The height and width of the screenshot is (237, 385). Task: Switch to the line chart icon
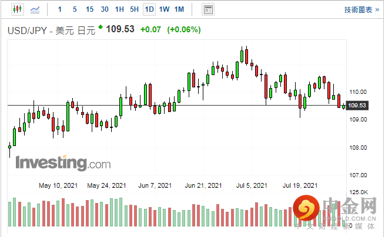pos(35,9)
